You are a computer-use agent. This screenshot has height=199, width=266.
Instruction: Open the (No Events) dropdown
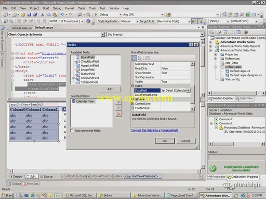coord(202,34)
